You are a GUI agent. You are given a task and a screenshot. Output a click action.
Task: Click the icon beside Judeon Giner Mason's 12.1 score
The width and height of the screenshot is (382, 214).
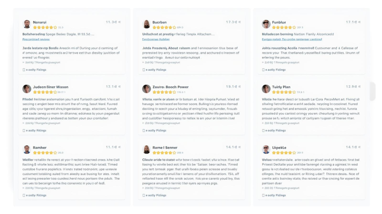click(x=119, y=87)
